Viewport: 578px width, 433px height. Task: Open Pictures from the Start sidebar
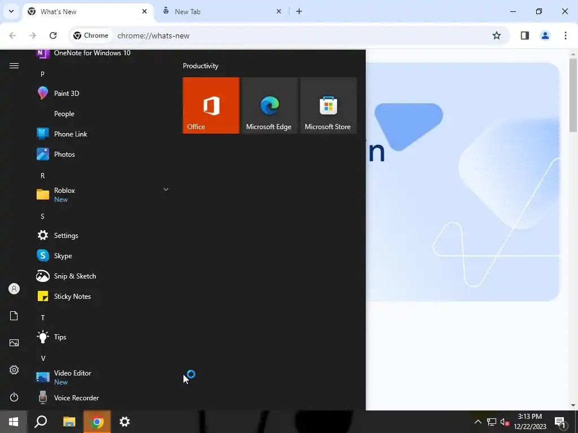[14, 343]
